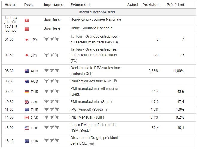Image resolution: width=198 pixels, height=150 pixels.
Task: Click the document icon after Publication des taux RBA
Action: click(x=116, y=81)
